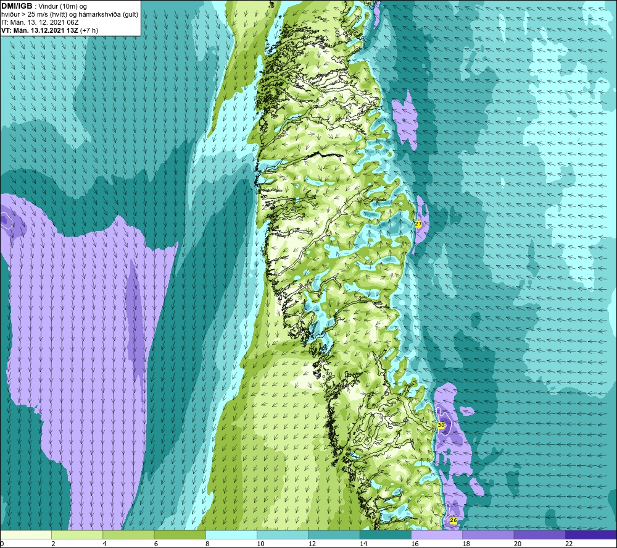617x548 pixels.
Task: Click the legend tick label 2
Action: tap(53, 544)
